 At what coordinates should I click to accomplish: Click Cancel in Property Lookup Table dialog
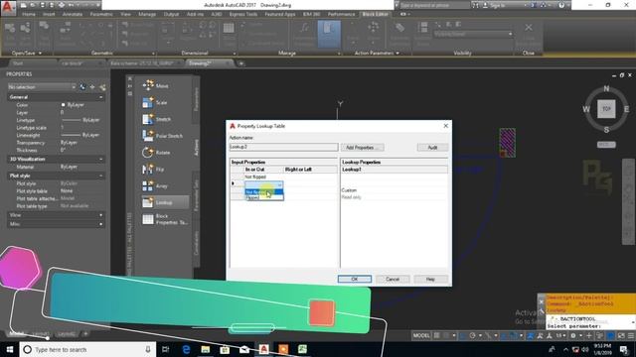393,280
